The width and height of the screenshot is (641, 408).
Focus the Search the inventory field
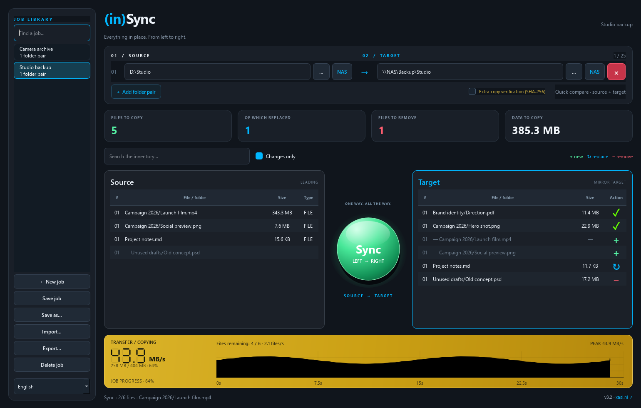[177, 156]
